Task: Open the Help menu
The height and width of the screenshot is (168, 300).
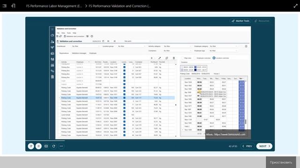Action: coord(74,33)
